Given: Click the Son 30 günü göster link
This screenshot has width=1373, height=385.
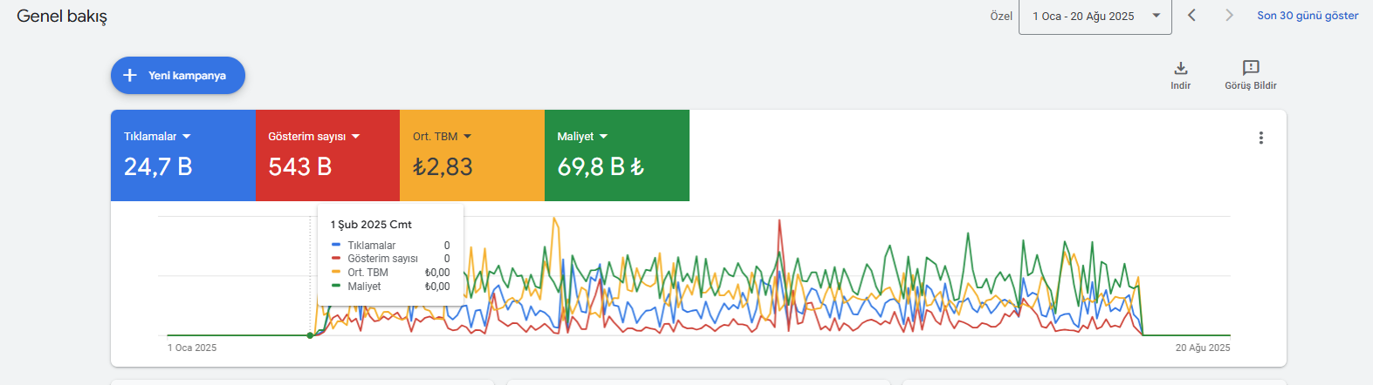Looking at the screenshot, I should coord(1308,16).
